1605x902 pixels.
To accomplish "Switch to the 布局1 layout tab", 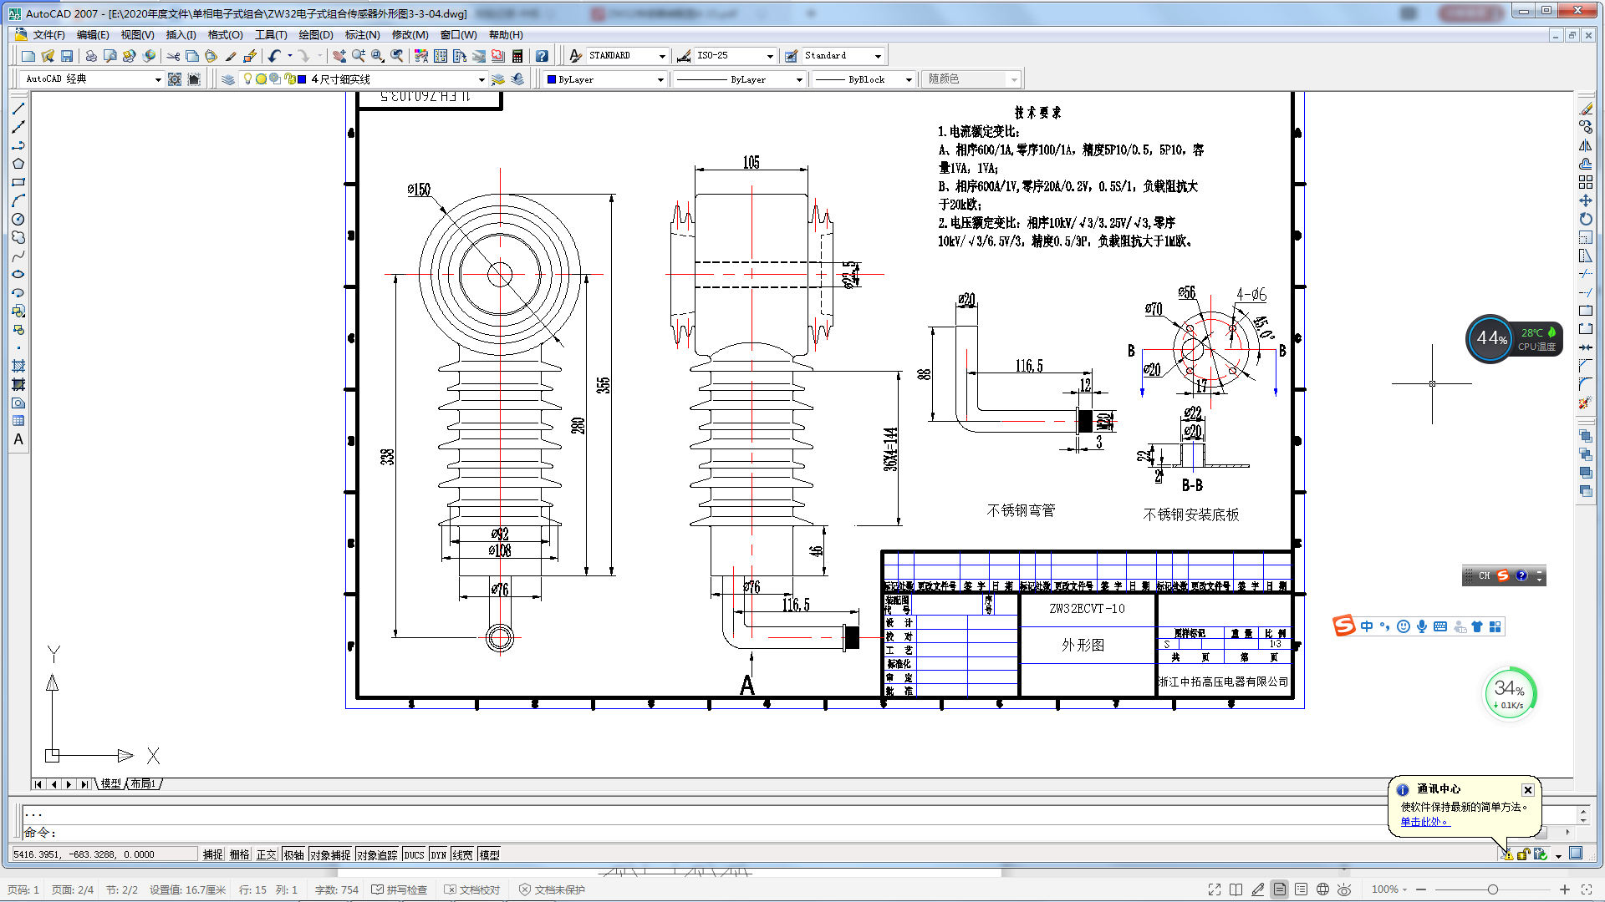I will (x=143, y=783).
